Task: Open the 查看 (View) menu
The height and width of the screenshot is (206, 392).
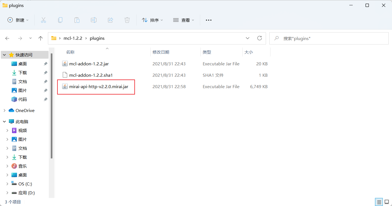Action: point(184,20)
